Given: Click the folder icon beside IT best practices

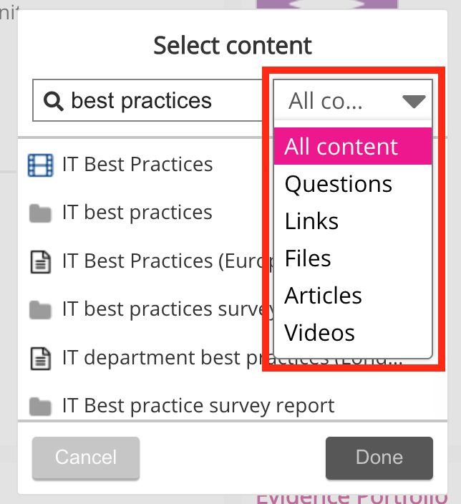Looking at the screenshot, I should (41, 213).
